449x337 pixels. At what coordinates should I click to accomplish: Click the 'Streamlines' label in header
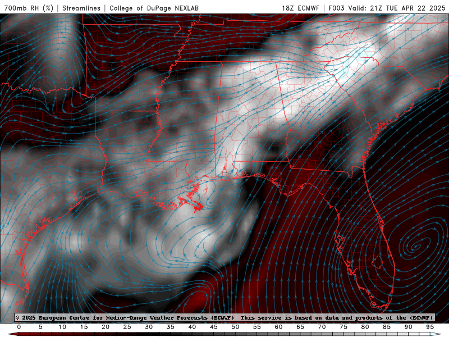pos(81,8)
